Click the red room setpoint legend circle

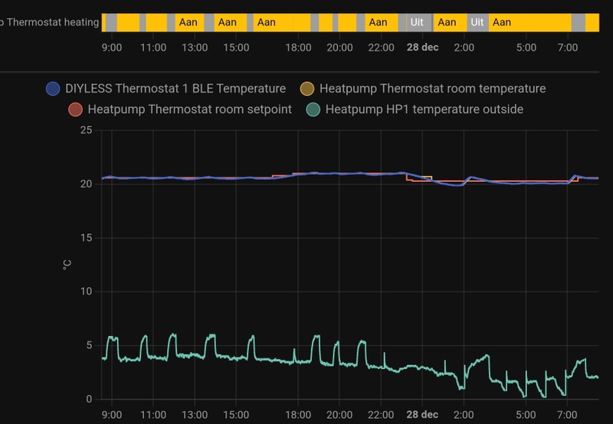75,109
